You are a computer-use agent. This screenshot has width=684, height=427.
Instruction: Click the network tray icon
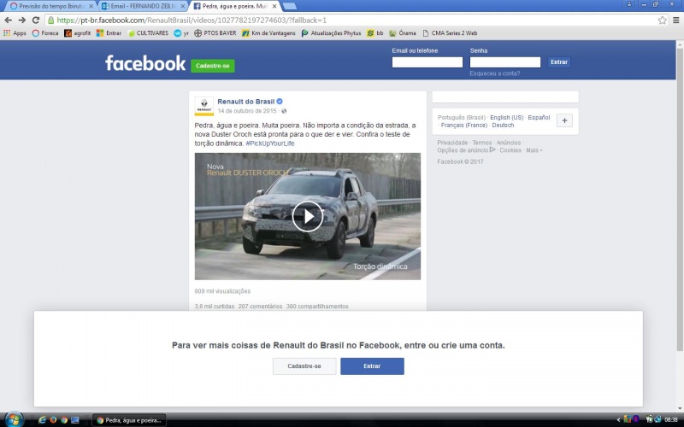click(x=657, y=419)
